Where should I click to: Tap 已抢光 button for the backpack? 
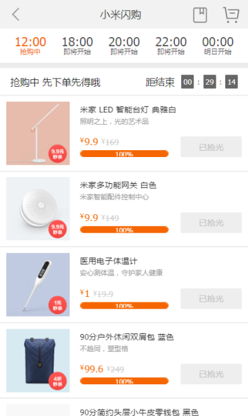point(211,374)
